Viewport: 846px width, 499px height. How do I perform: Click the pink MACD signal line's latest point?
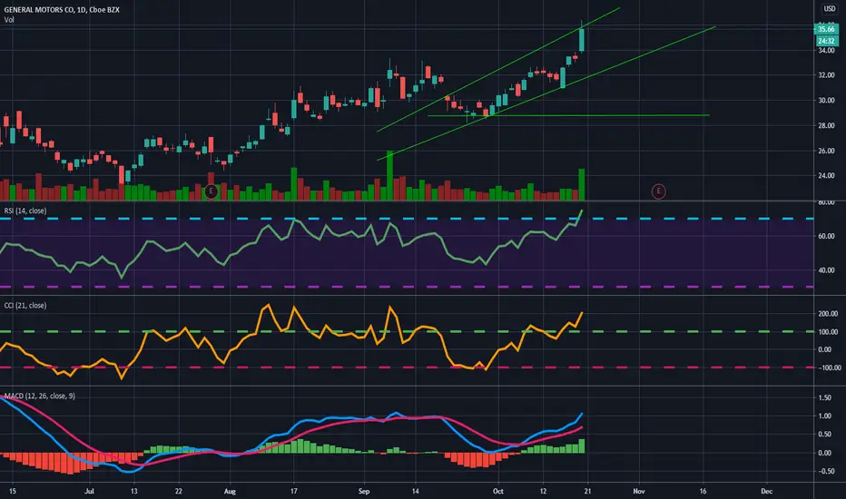coord(582,427)
